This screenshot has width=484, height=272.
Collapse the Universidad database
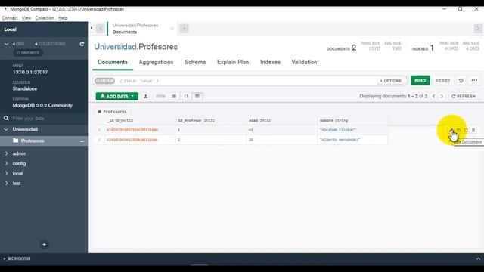(x=6, y=129)
